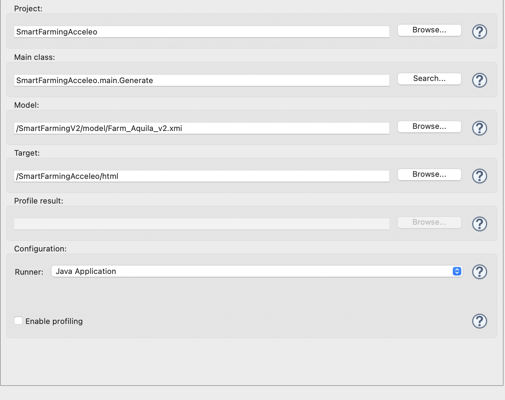Search for a different Main class
Viewport: 505px width, 400px height.
429,79
